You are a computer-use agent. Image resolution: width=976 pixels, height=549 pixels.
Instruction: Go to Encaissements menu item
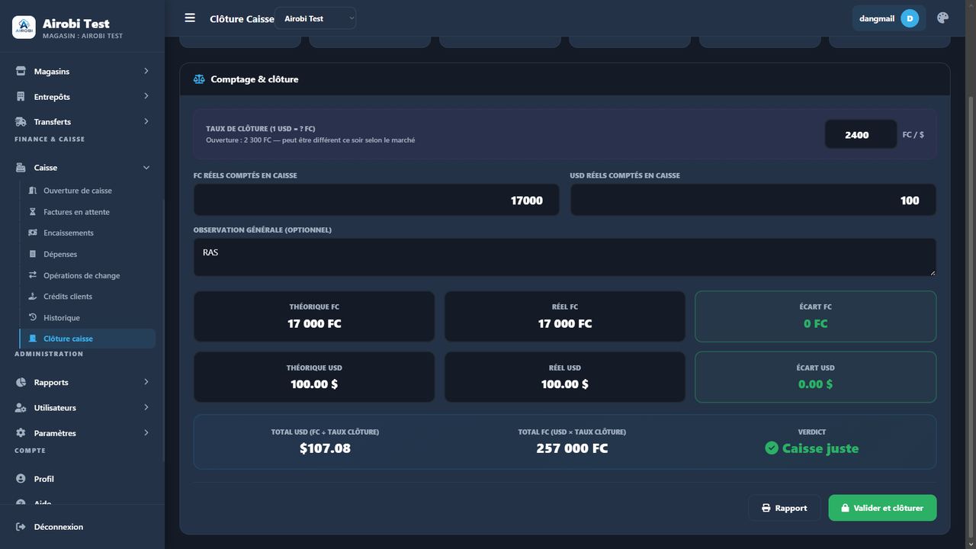(88, 233)
